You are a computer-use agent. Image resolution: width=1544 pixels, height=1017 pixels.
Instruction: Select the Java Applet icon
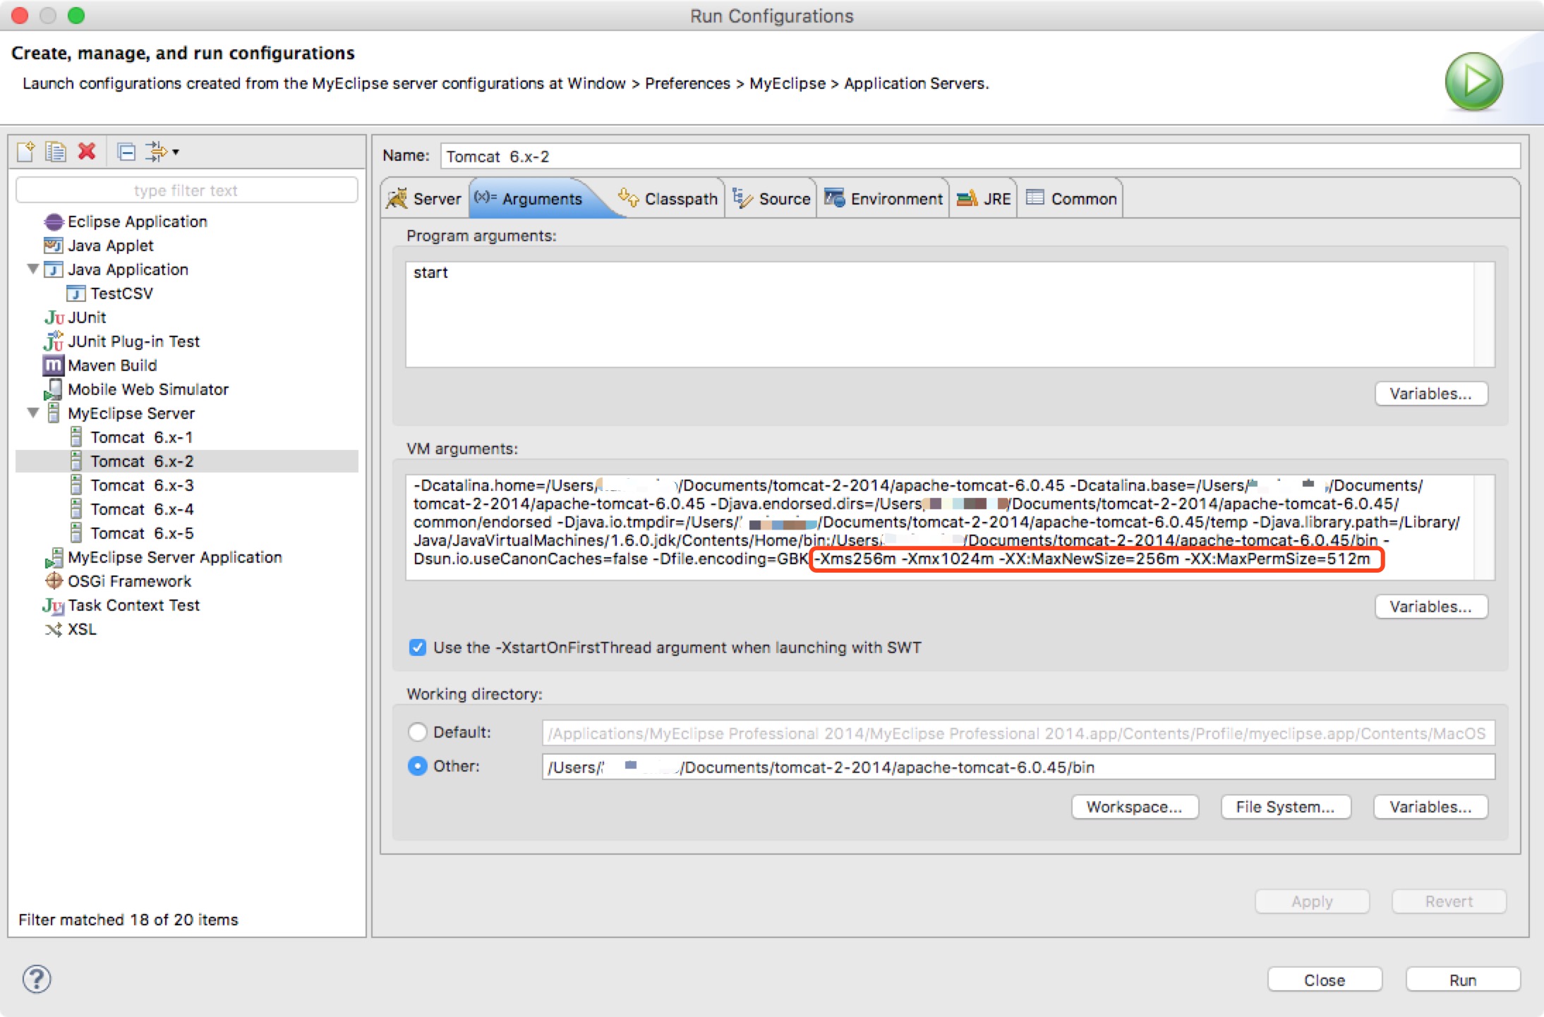[x=54, y=246]
